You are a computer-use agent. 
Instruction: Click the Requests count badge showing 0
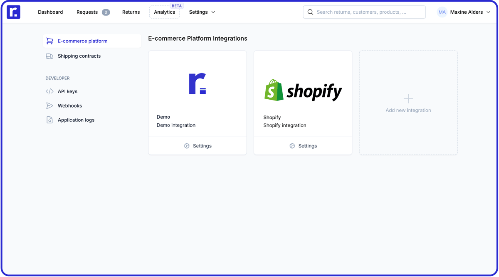[106, 12]
